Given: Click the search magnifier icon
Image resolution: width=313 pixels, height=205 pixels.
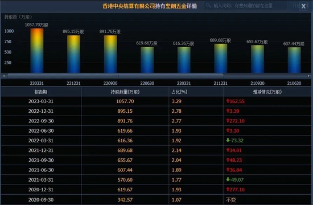Looking at the screenshot, I should point(208,6).
